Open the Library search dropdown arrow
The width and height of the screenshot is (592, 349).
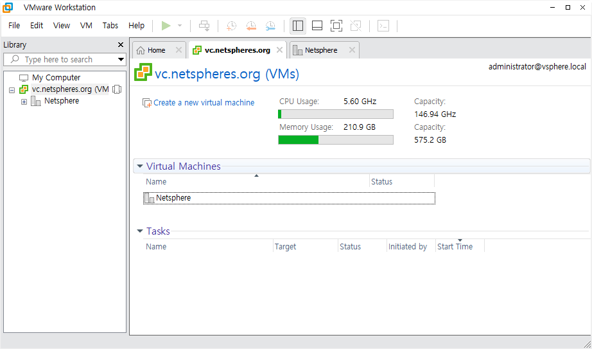click(x=121, y=59)
